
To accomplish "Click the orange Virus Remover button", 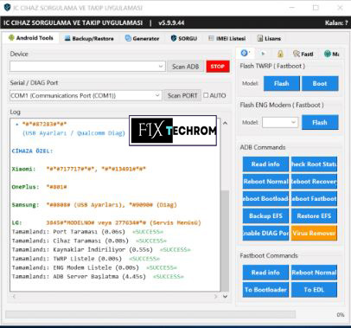I will coord(314,233).
